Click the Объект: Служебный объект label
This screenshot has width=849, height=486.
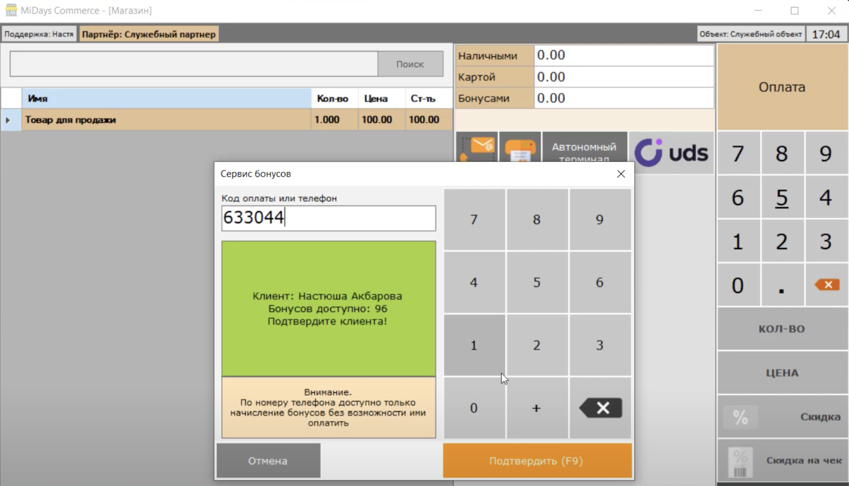click(x=751, y=34)
